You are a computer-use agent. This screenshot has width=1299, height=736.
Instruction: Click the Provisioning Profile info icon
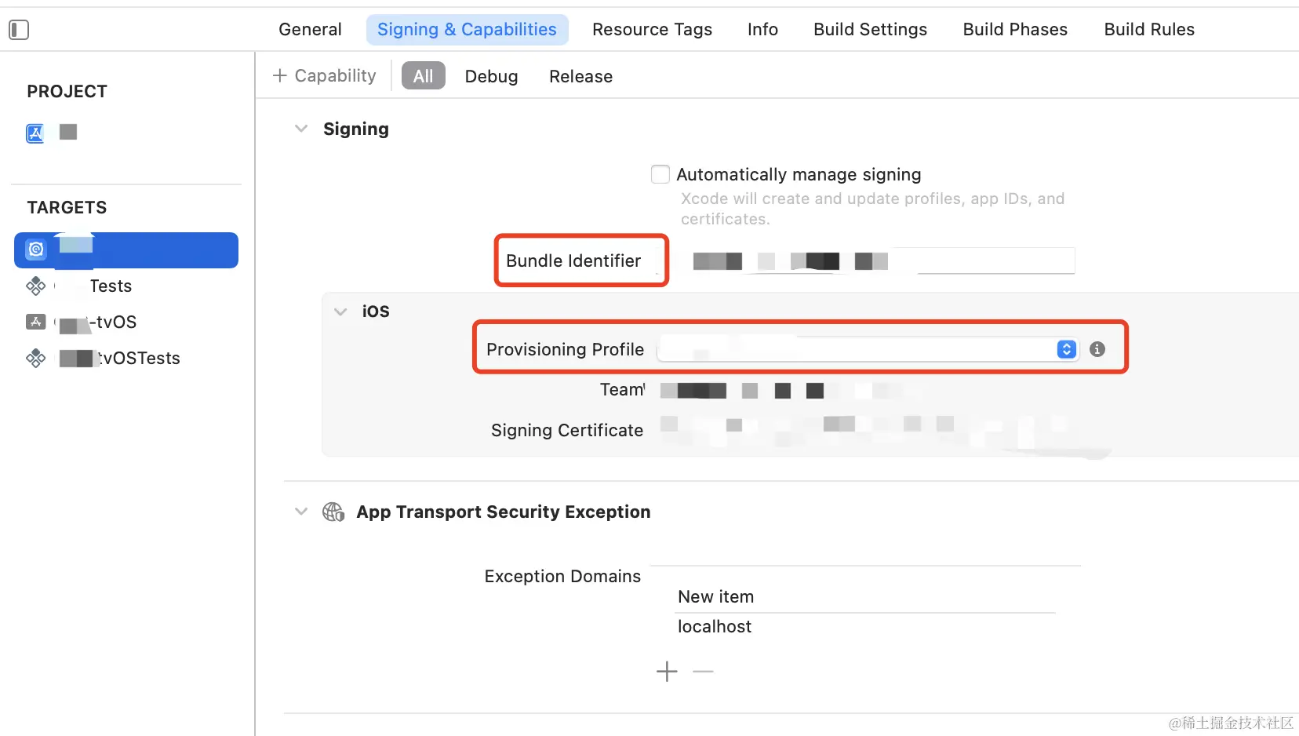[x=1097, y=349]
